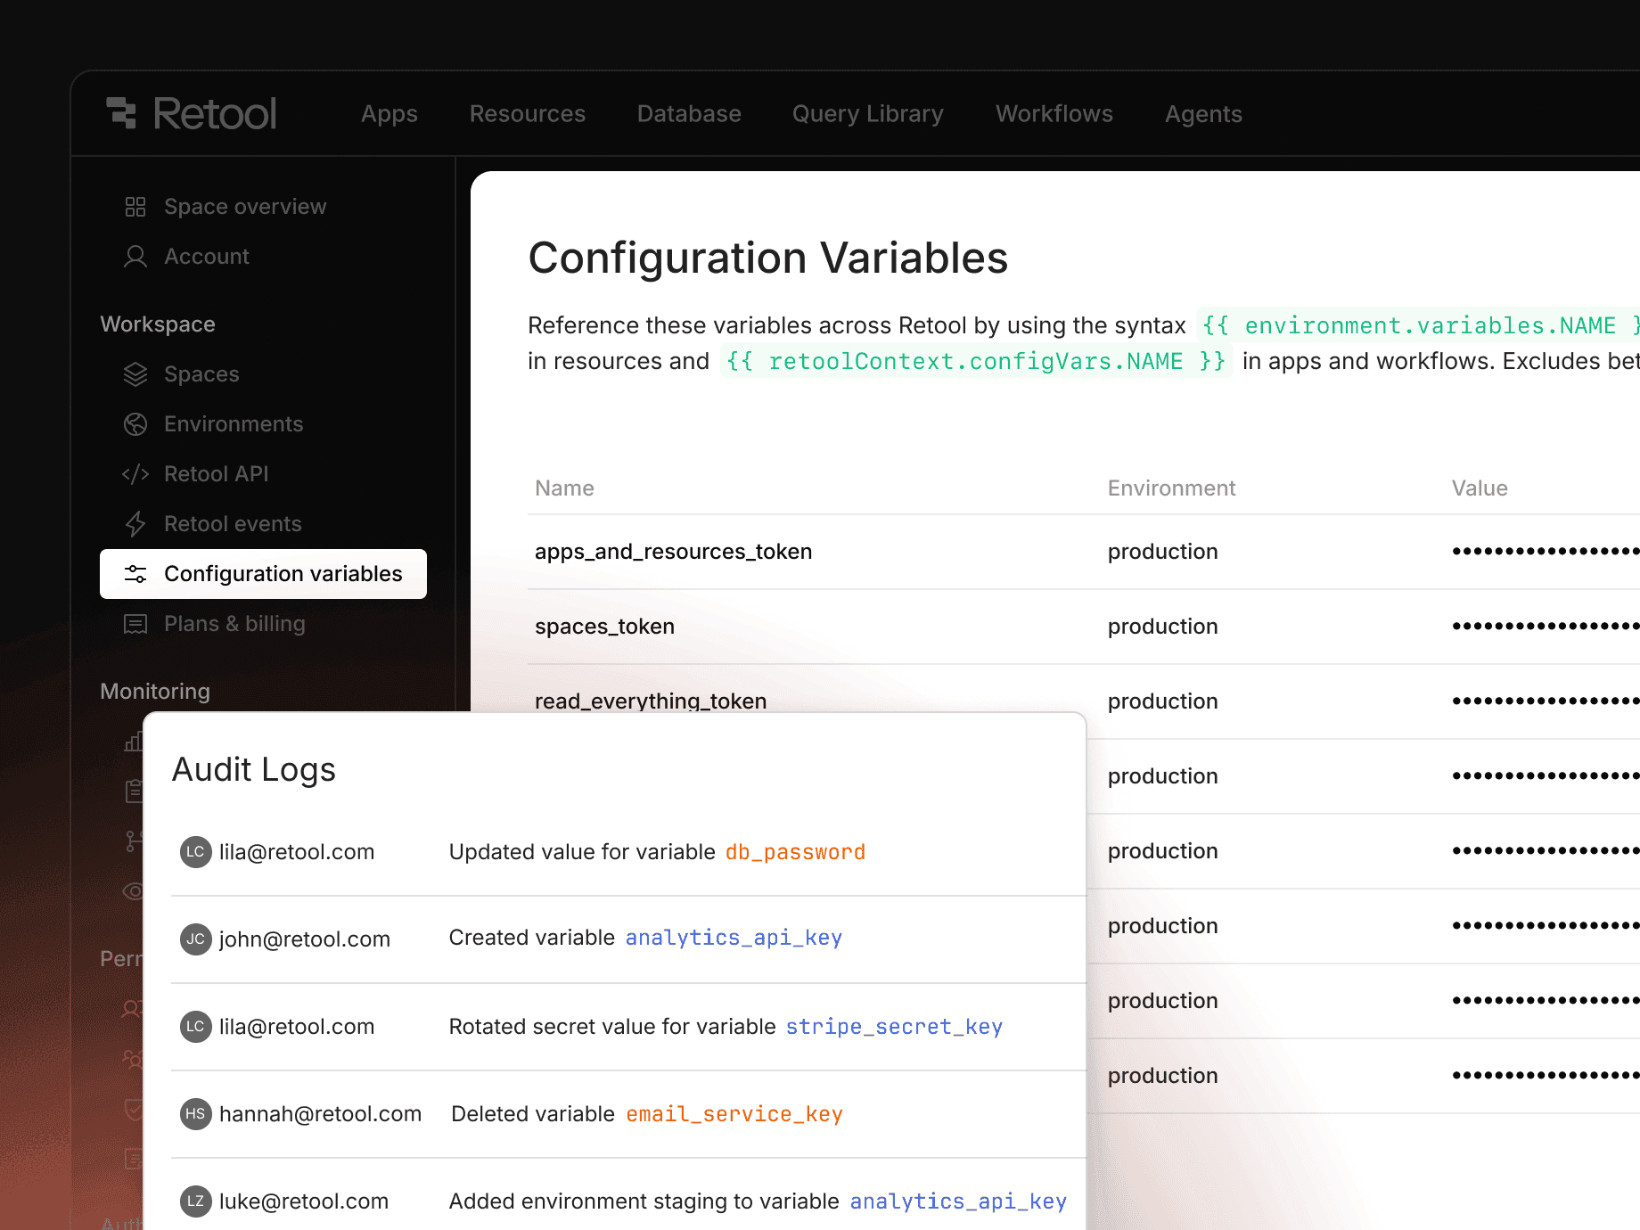Click HS avatar for hannah@retool.com

195,1114
